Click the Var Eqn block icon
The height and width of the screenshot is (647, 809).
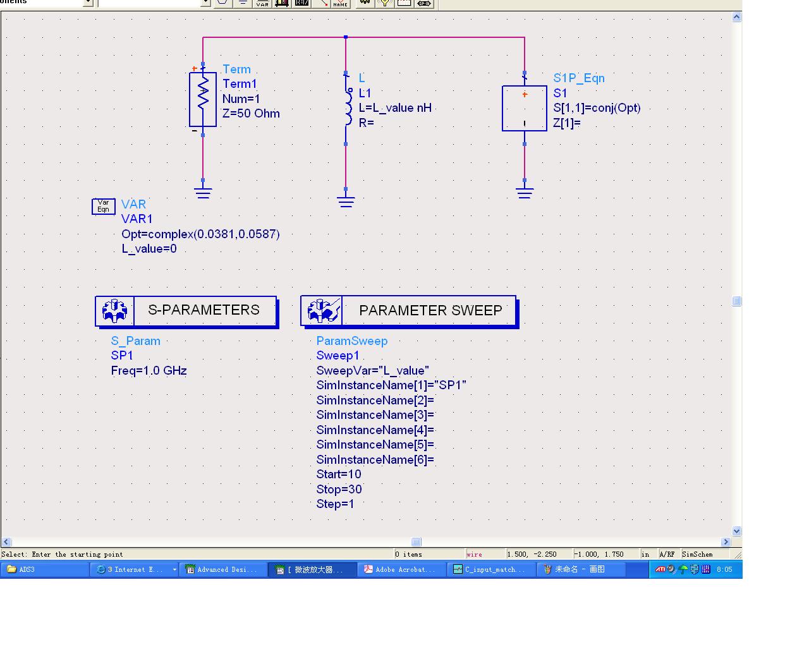coord(104,206)
